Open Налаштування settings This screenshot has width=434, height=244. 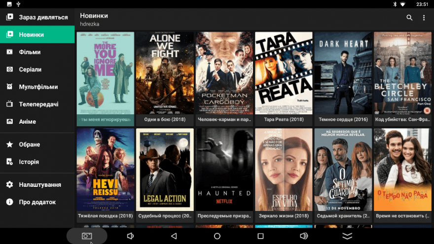37,184
